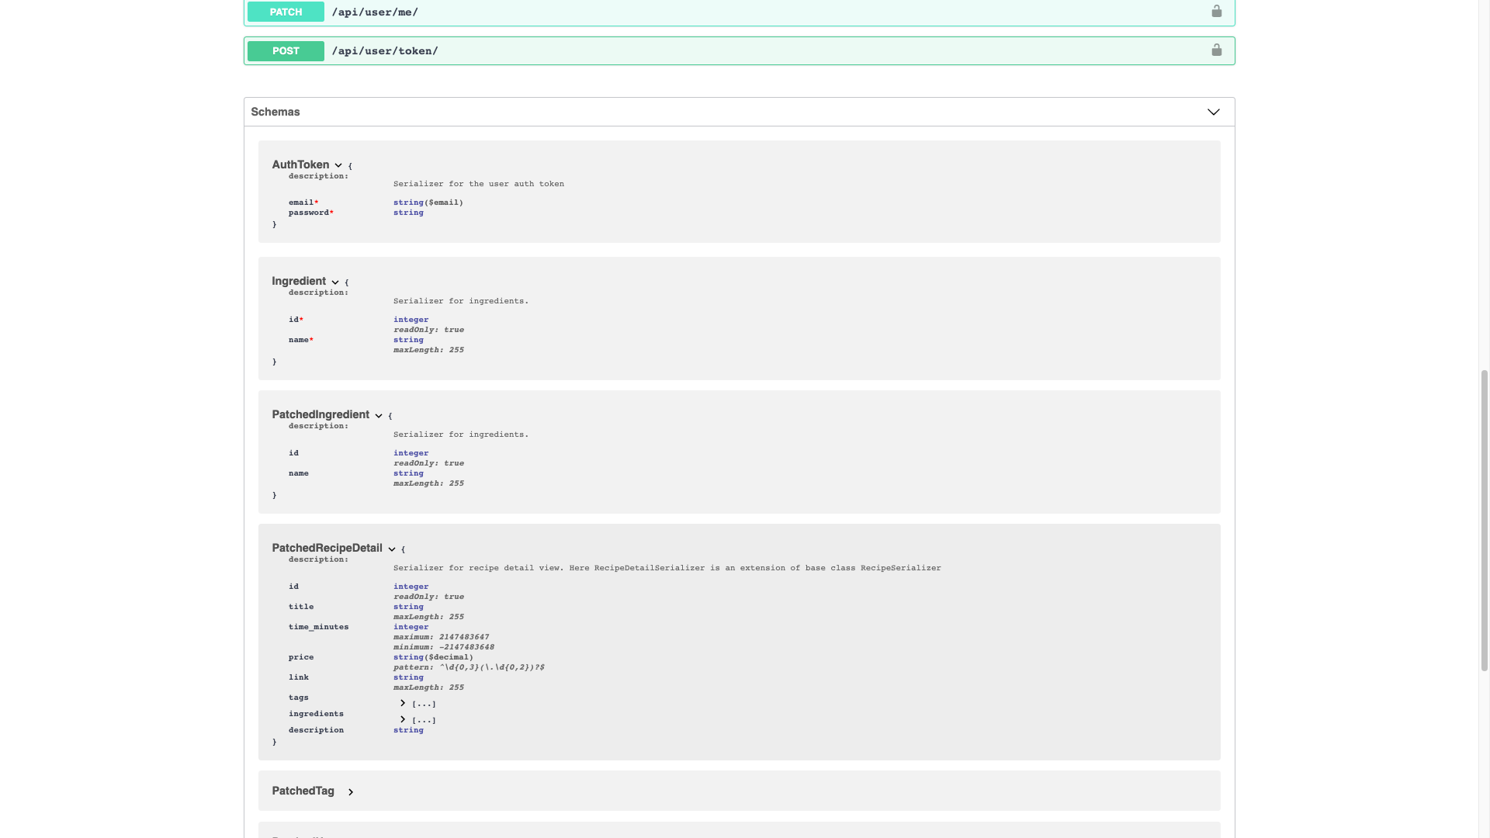
Task: Click the PATCH method badge
Action: [x=285, y=12]
